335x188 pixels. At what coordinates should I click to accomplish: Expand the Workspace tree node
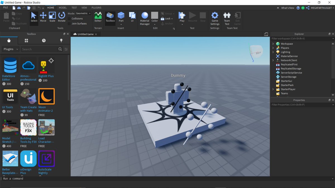pos(273,44)
